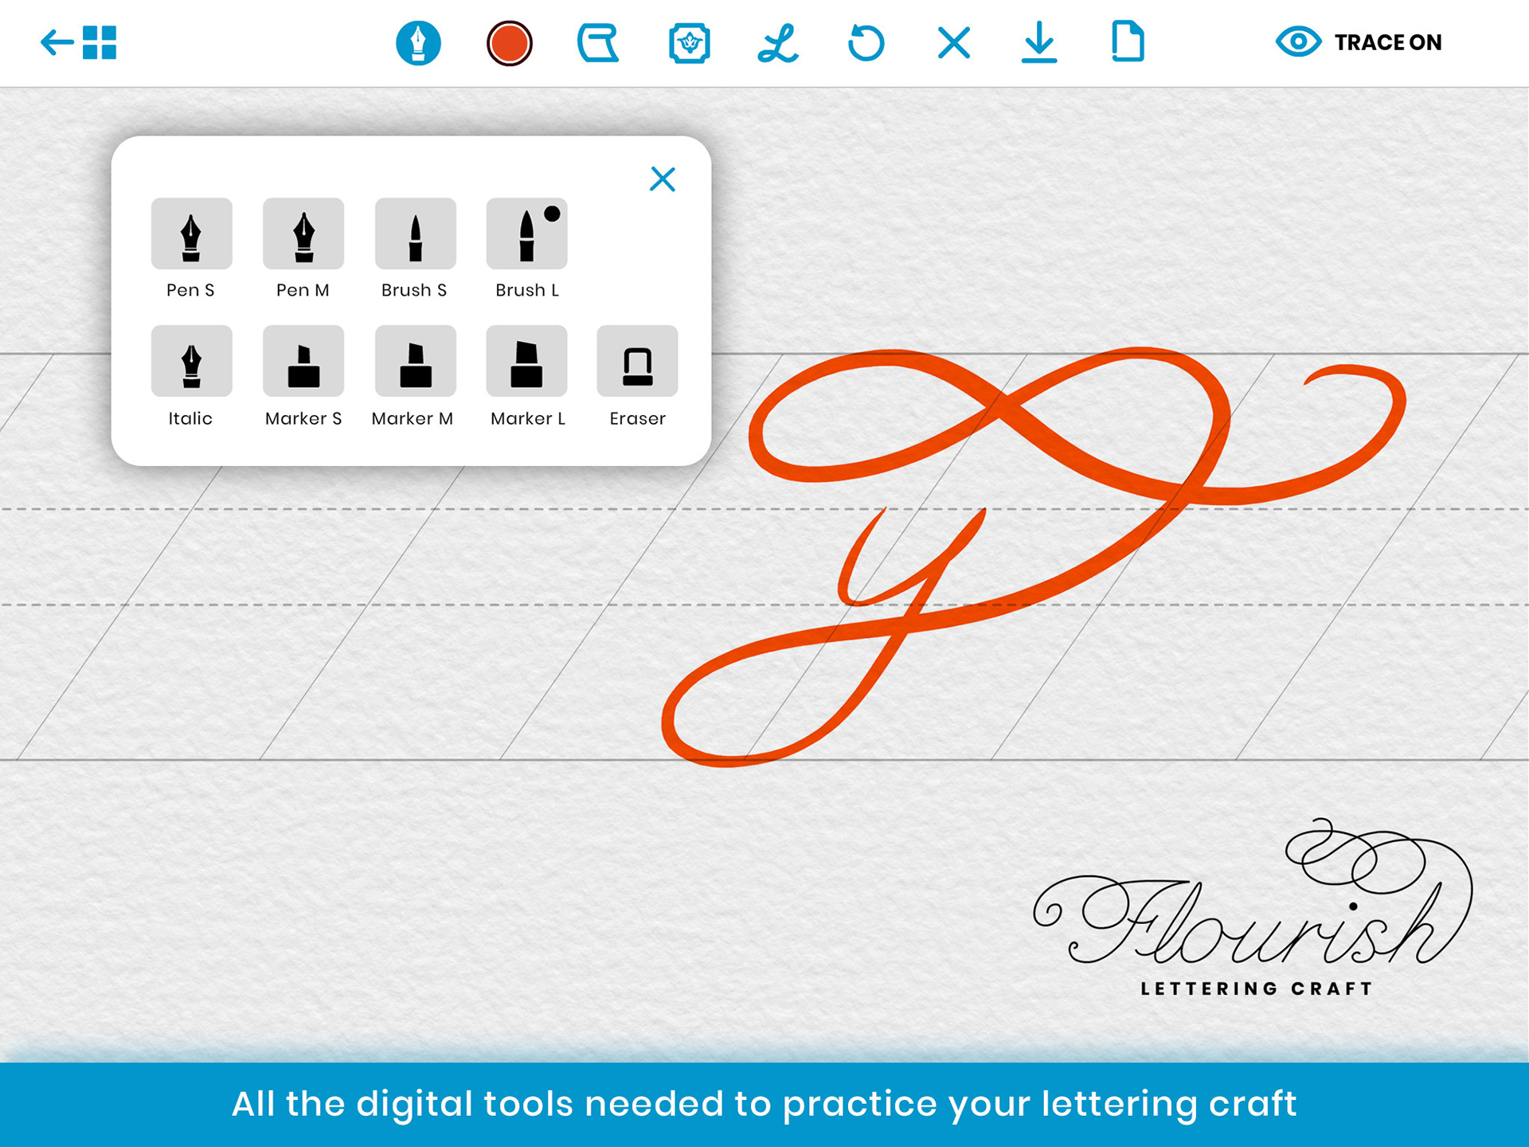Image resolution: width=1529 pixels, height=1147 pixels.
Task: Open the red ink color picker
Action: point(509,43)
